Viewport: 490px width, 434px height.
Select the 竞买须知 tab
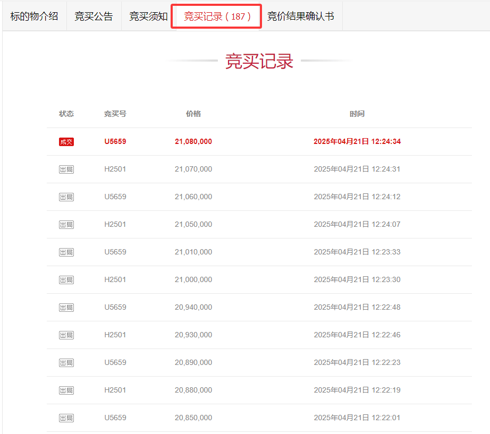tap(148, 16)
